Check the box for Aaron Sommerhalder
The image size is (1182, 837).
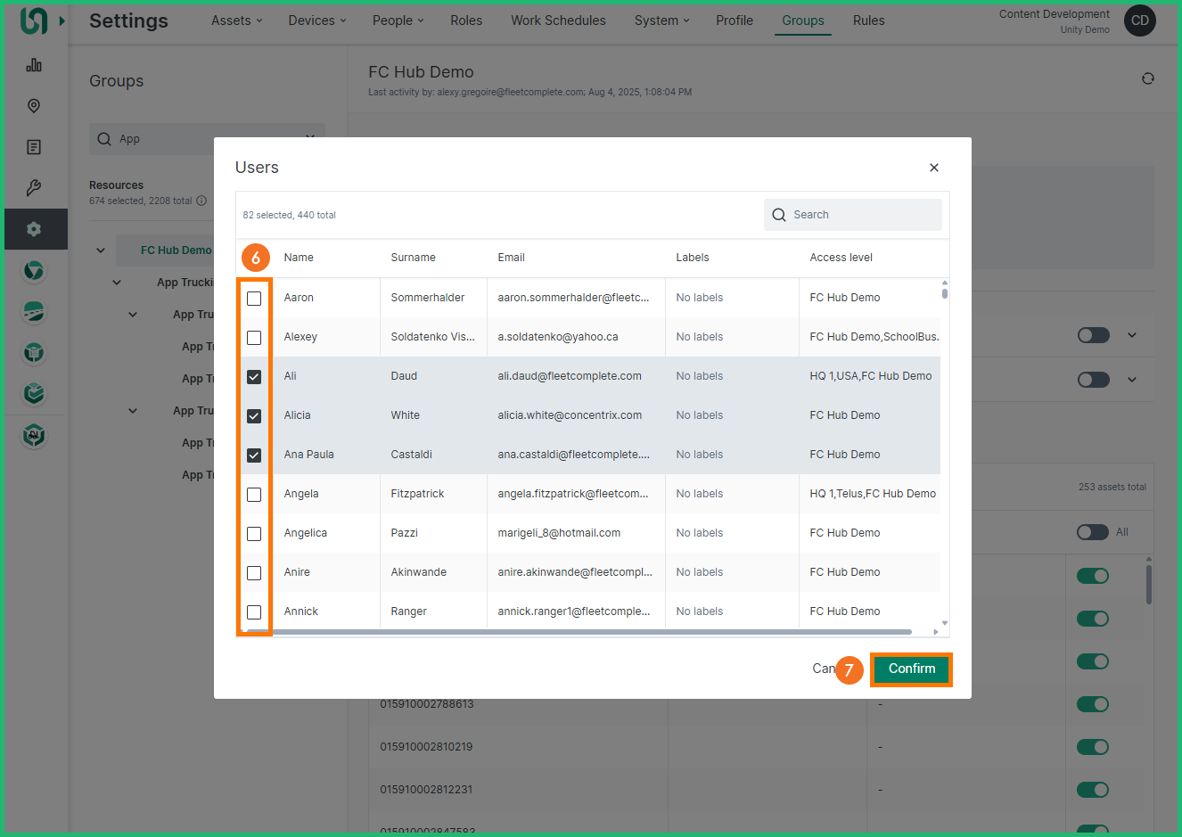coord(254,299)
